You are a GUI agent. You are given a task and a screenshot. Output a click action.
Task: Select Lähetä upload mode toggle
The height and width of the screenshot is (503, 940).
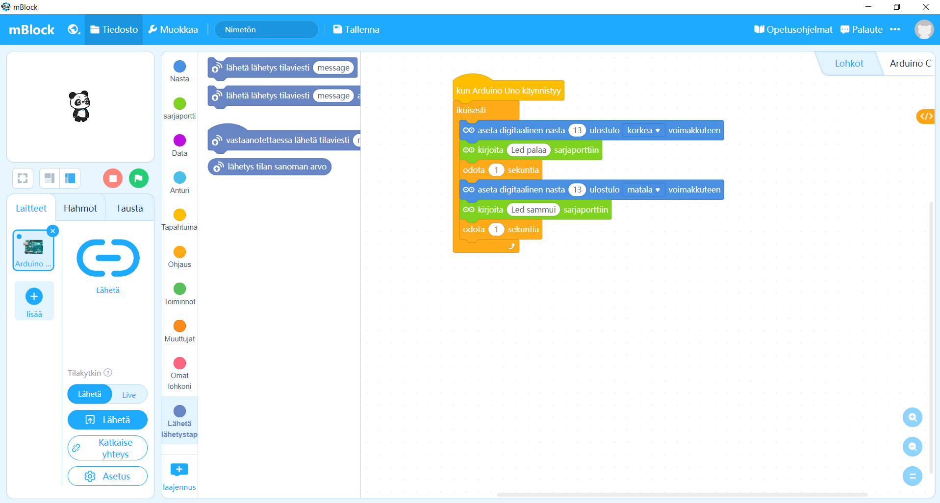tap(90, 394)
